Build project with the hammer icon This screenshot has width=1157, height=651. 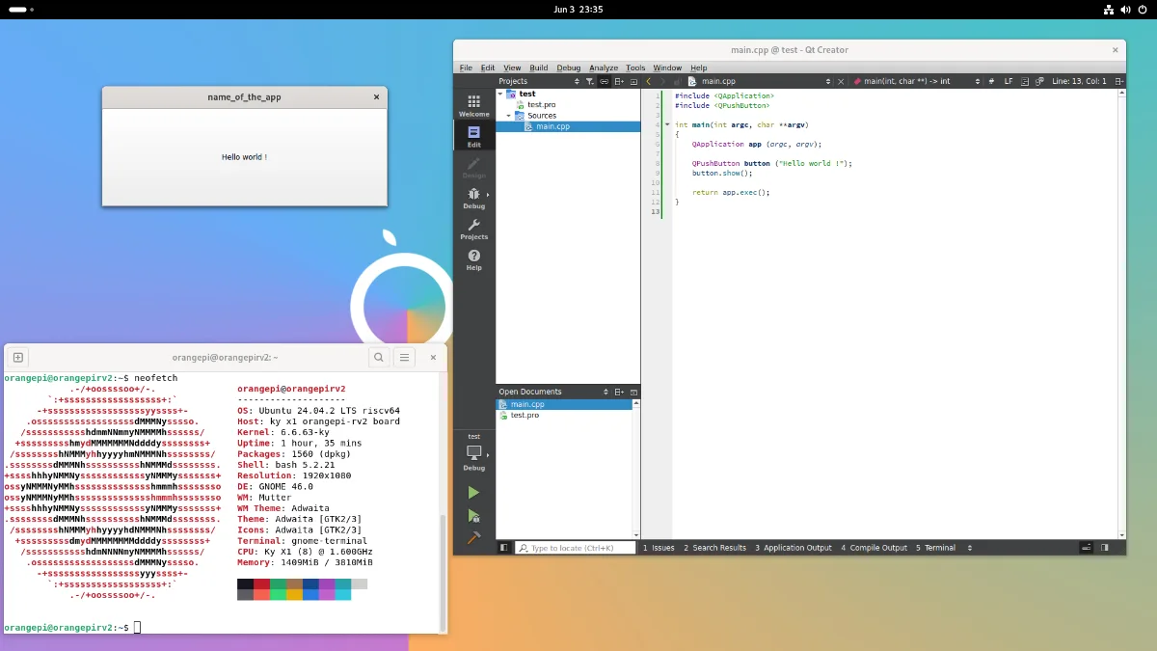point(473,539)
